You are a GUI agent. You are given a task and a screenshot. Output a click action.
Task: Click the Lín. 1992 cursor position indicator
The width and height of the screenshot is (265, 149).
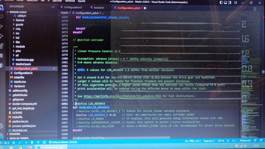point(193,141)
